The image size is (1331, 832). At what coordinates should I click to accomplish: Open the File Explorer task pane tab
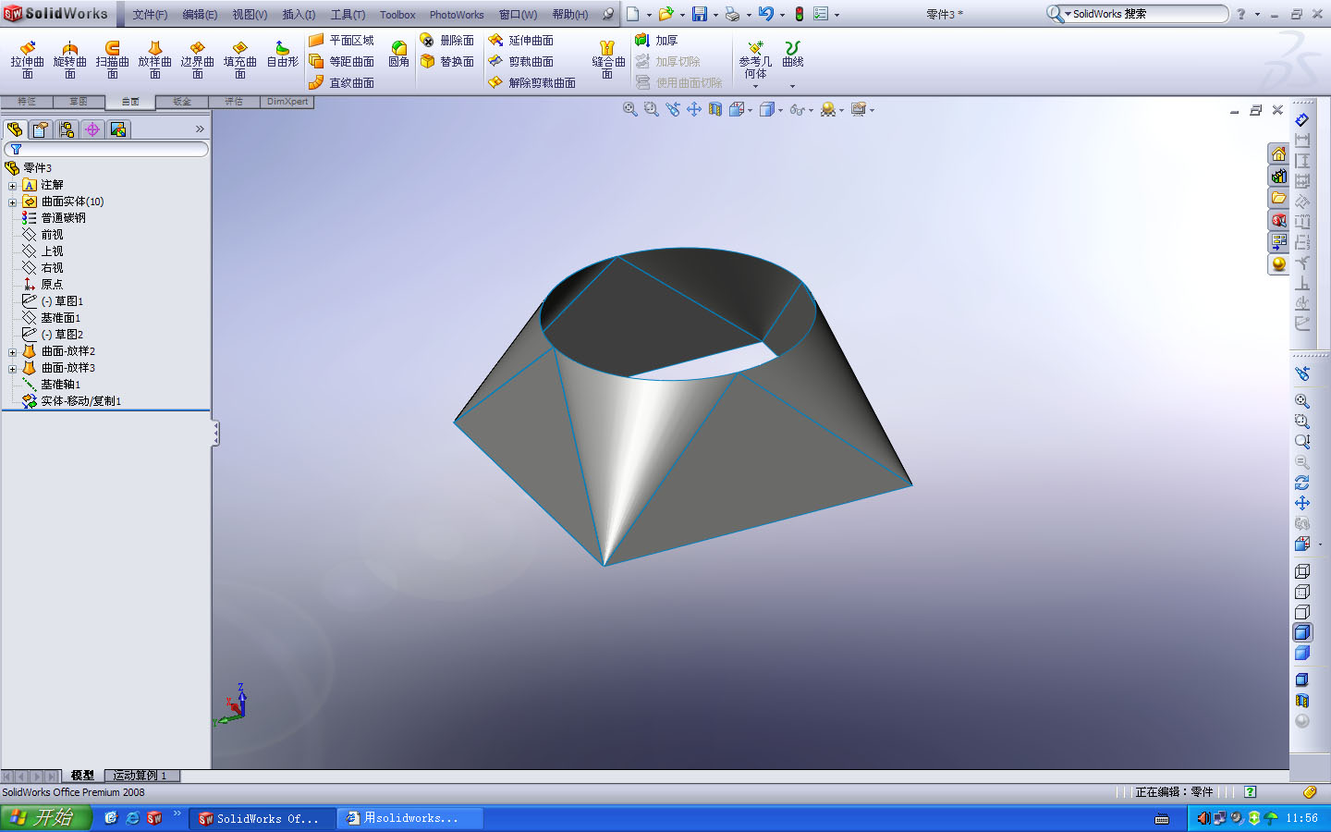(1278, 198)
